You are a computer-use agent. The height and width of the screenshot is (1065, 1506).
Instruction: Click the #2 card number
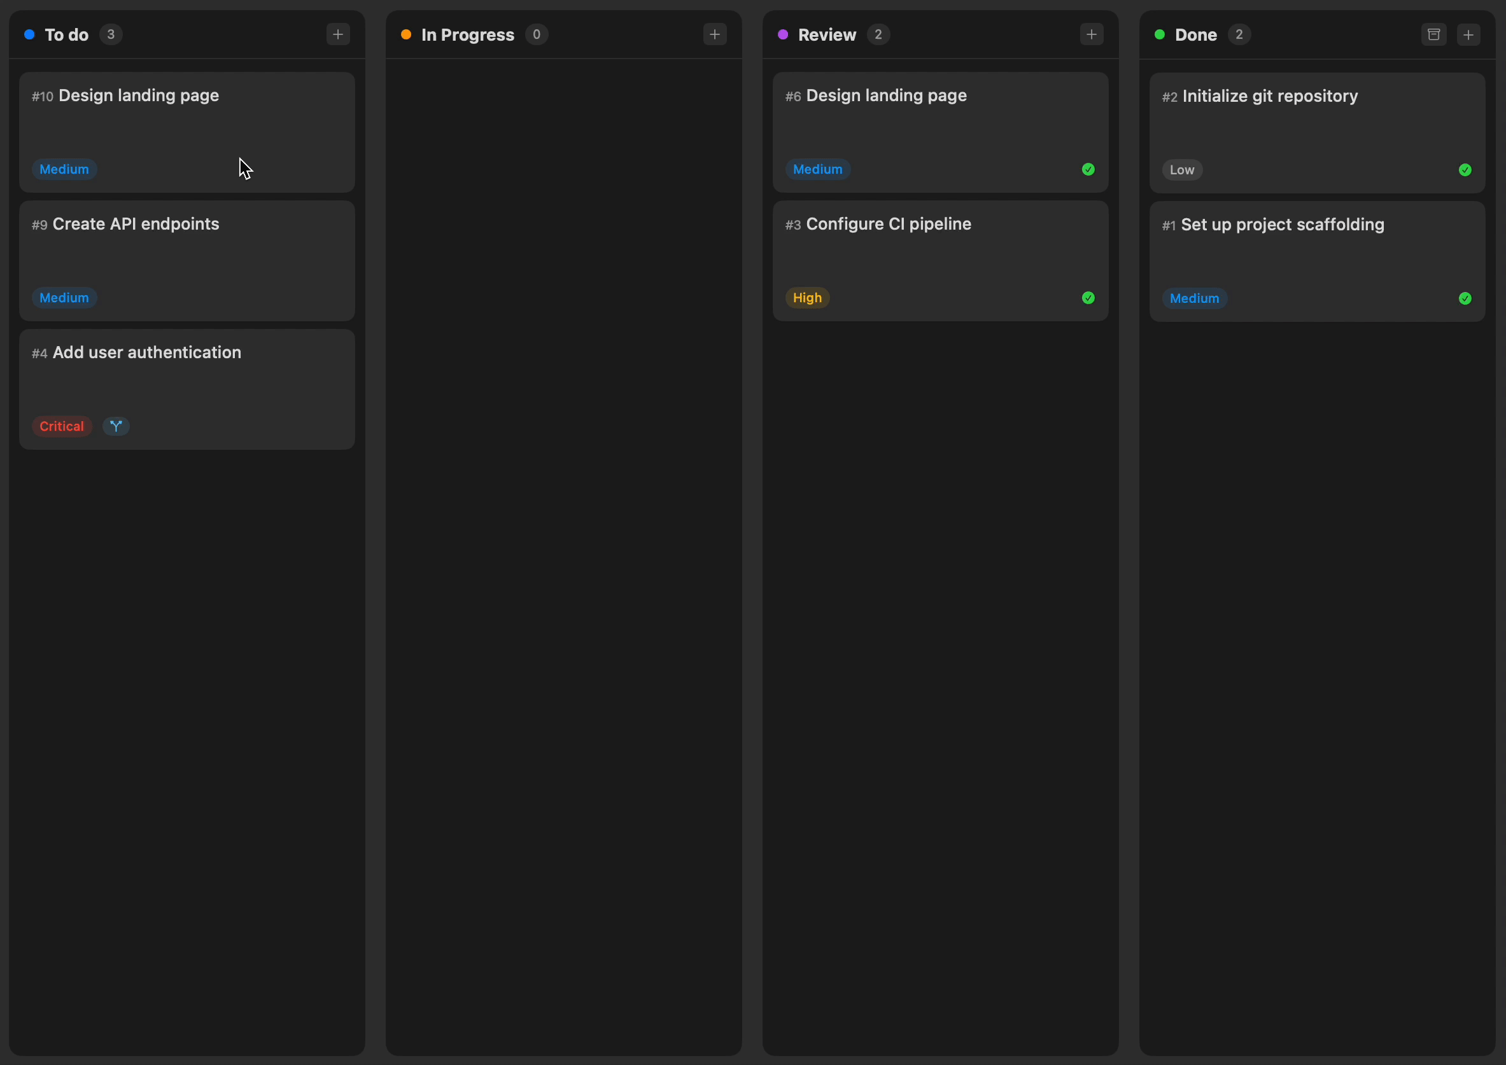(x=1169, y=97)
